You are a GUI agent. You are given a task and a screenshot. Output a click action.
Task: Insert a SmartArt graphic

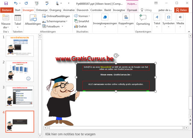81,21
